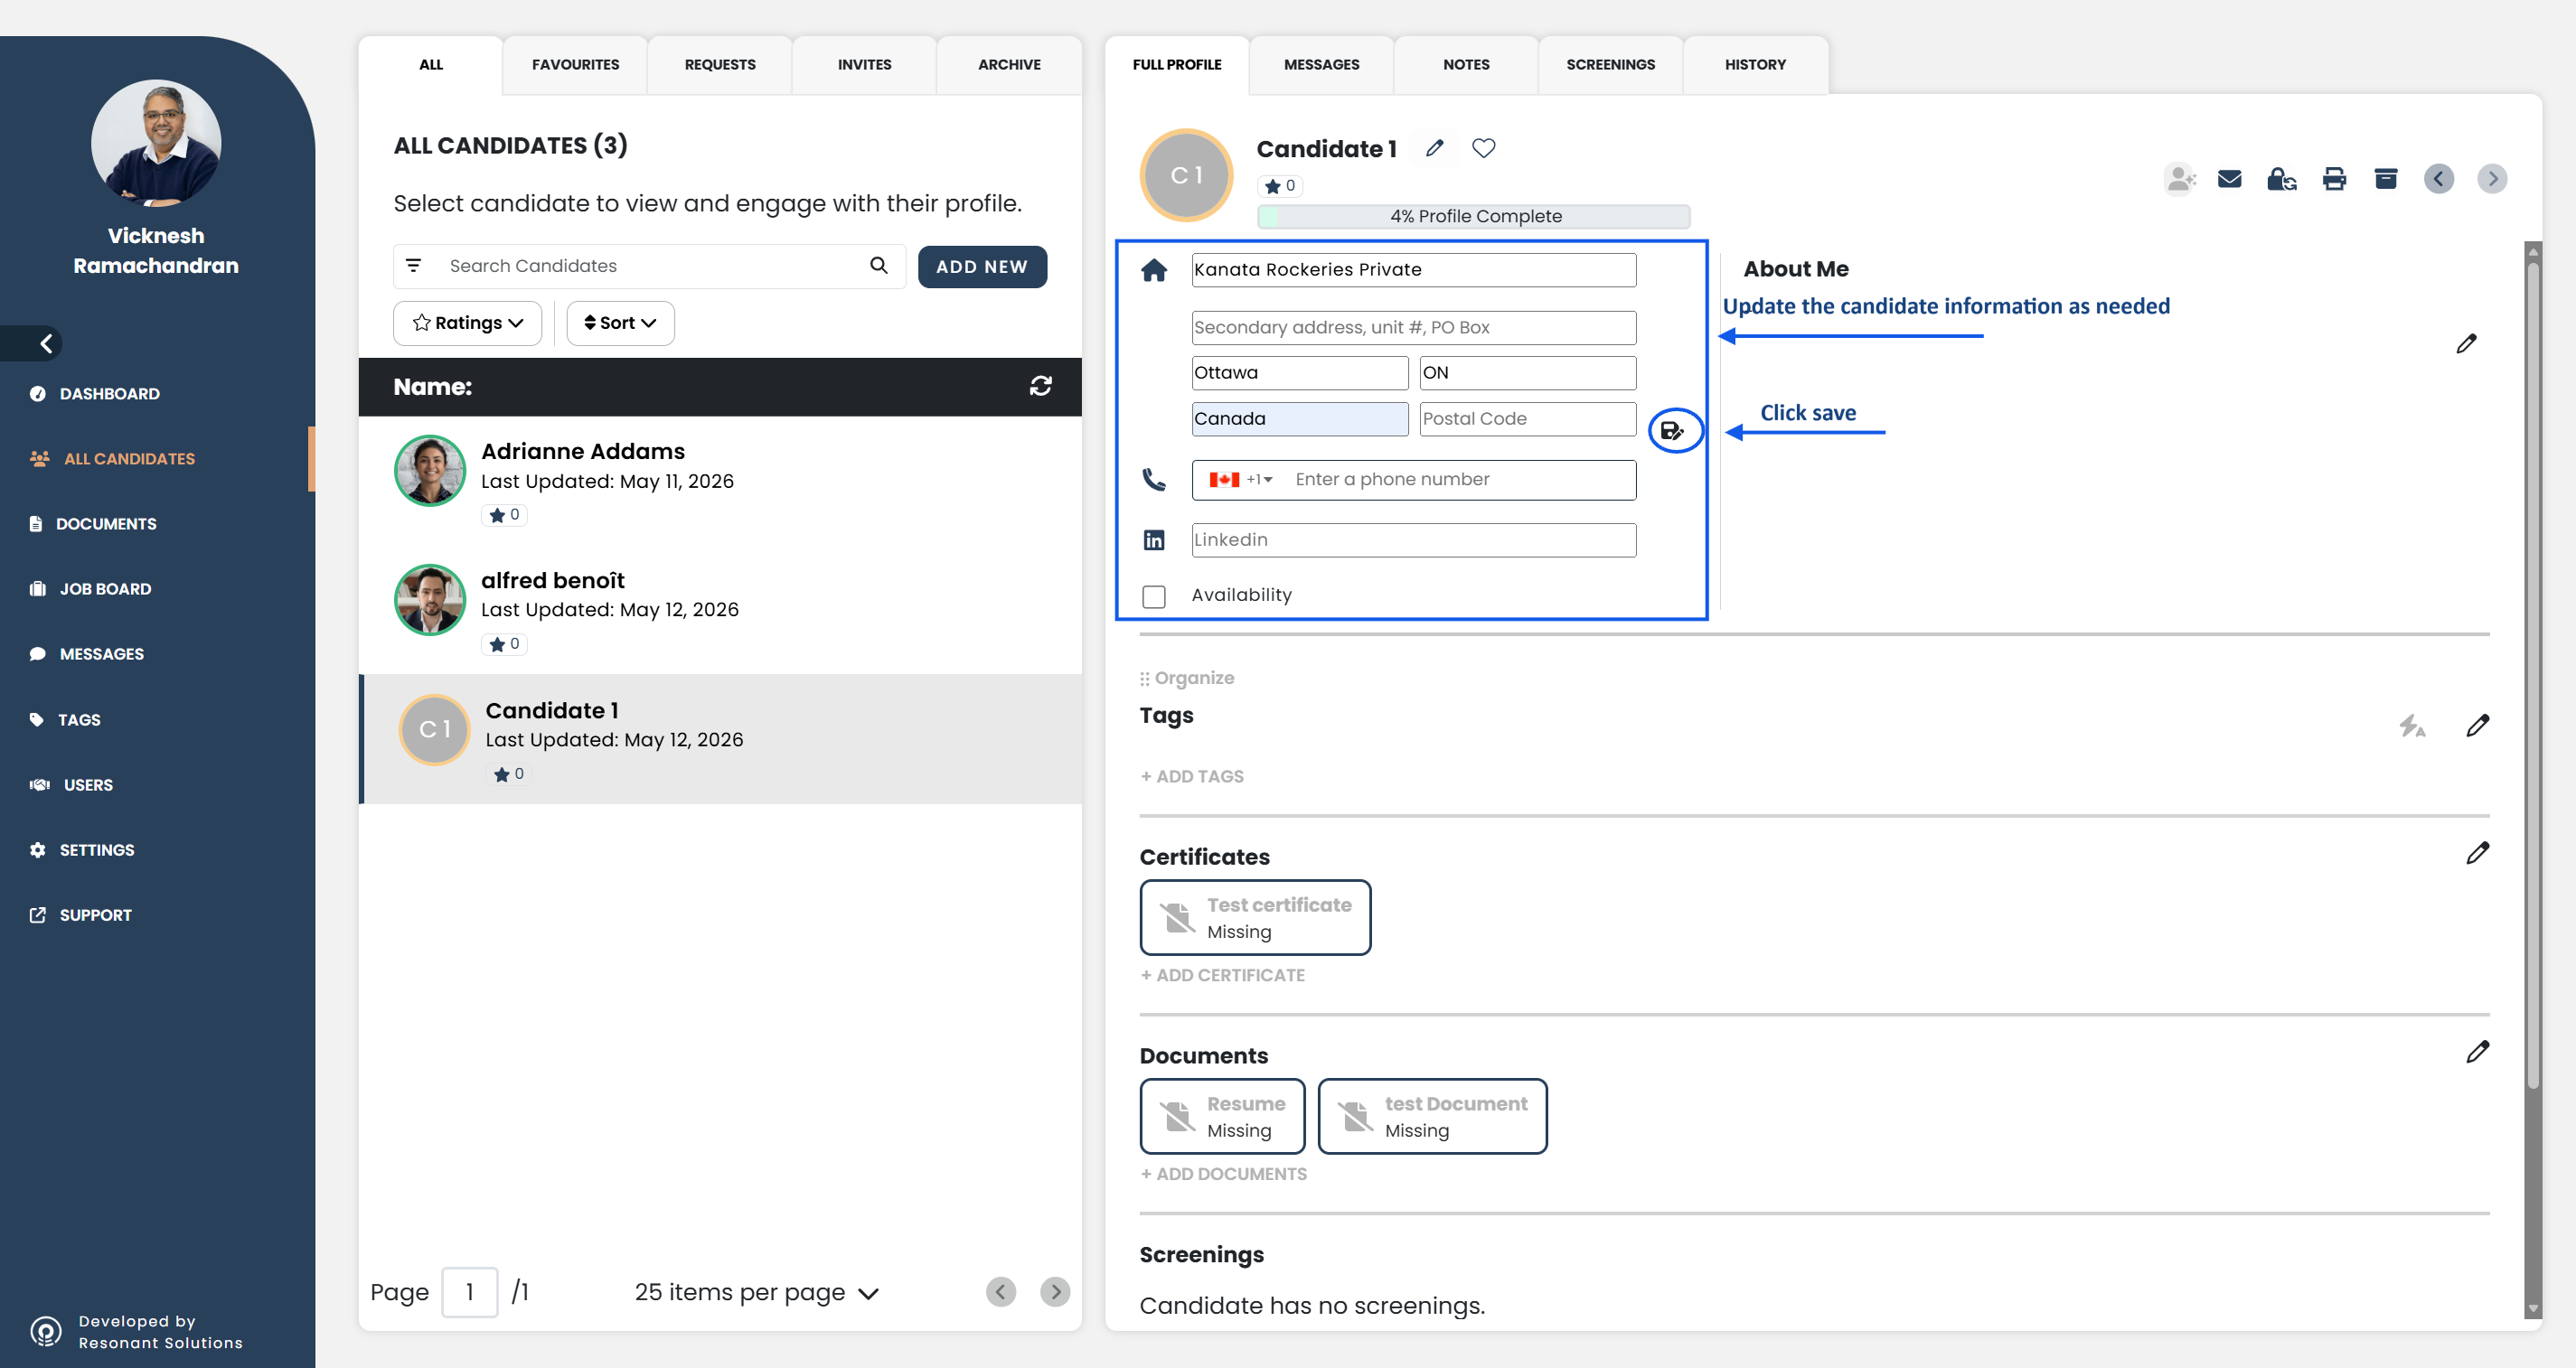Tick the Availability checkbox
The height and width of the screenshot is (1368, 2576).
1154,596
